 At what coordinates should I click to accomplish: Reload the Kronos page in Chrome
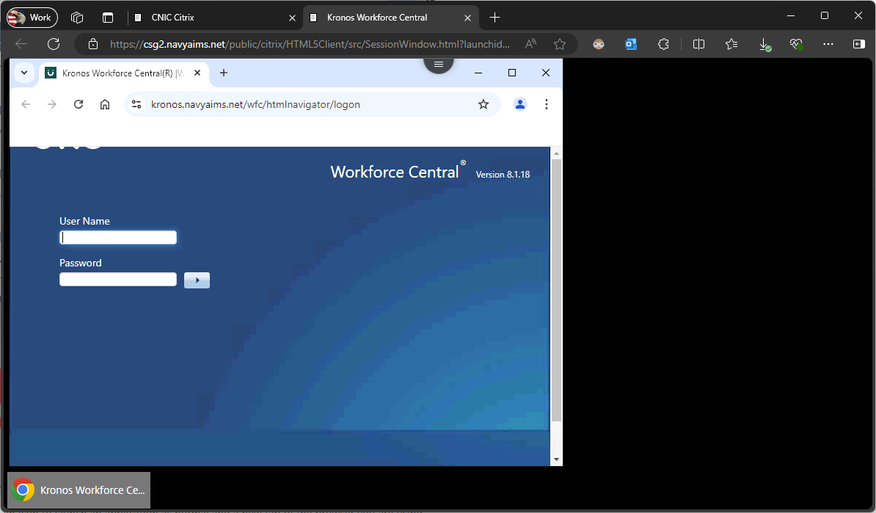click(79, 104)
